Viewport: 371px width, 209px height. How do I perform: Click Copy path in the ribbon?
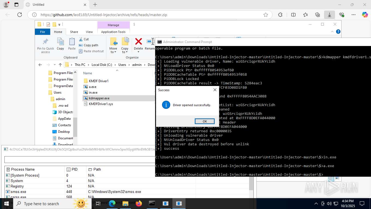[88, 45]
